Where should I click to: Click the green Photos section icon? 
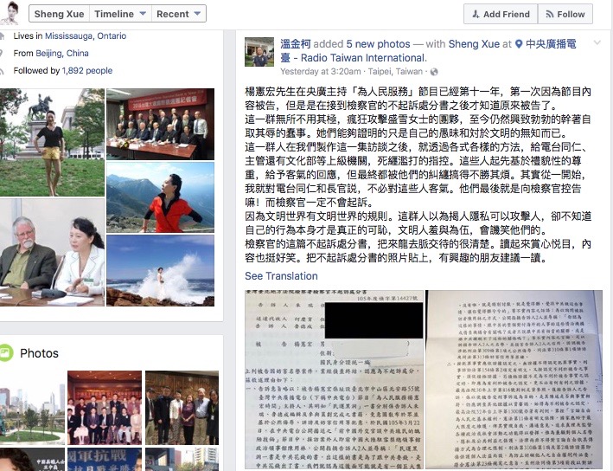pyautogui.click(x=5, y=352)
